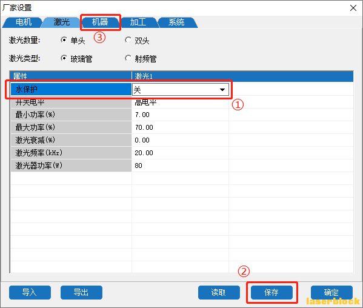Screen dimensions: 363x308
Task: Edit the 最大功率 value 70.00
Action: click(180, 127)
